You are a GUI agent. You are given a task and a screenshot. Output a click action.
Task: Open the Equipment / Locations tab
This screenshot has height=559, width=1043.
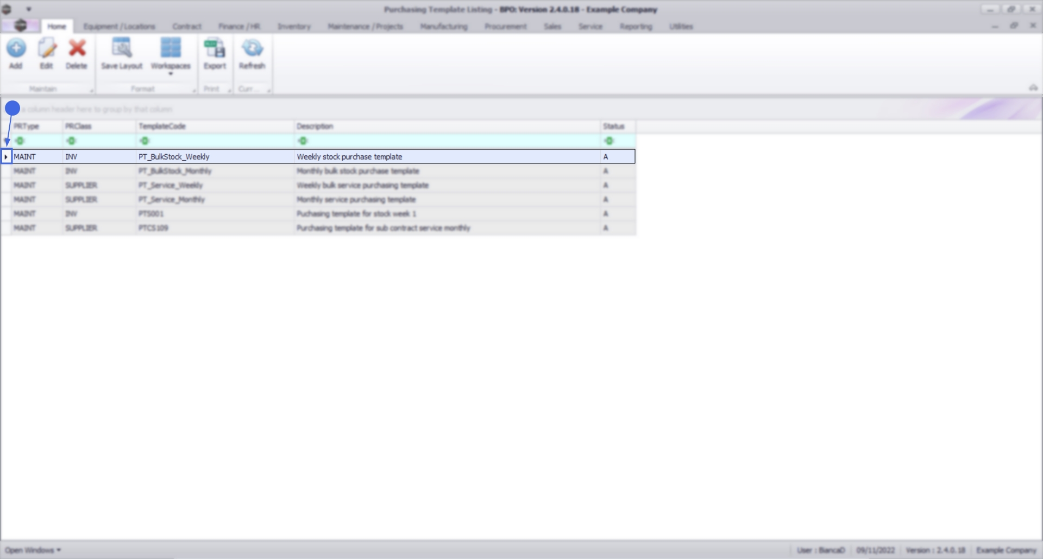tap(119, 26)
